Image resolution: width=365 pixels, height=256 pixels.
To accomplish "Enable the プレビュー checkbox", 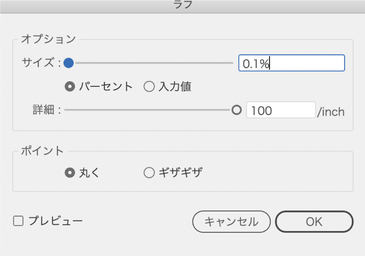I will pyautogui.click(x=18, y=221).
